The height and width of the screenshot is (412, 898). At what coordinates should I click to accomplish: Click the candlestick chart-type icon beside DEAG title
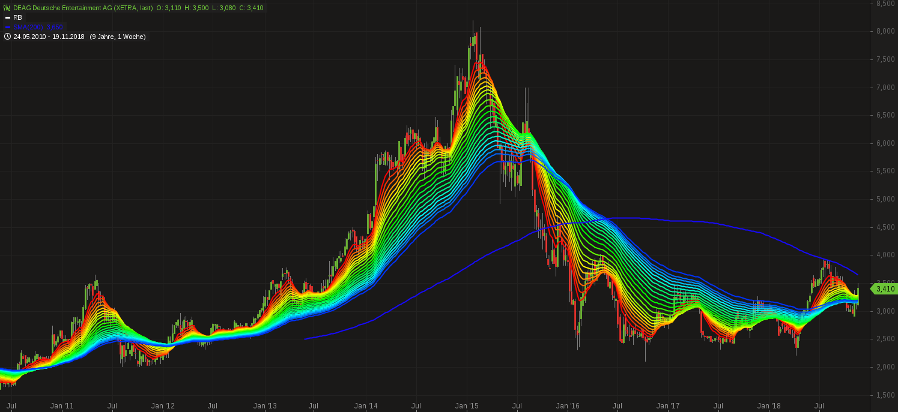click(7, 8)
